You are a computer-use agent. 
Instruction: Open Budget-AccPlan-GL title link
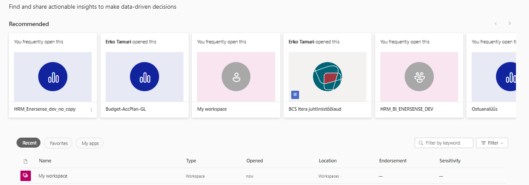(126, 109)
